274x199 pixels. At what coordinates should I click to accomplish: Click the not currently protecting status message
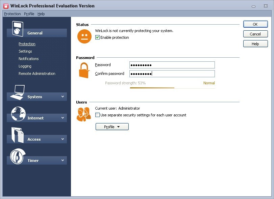(134, 31)
